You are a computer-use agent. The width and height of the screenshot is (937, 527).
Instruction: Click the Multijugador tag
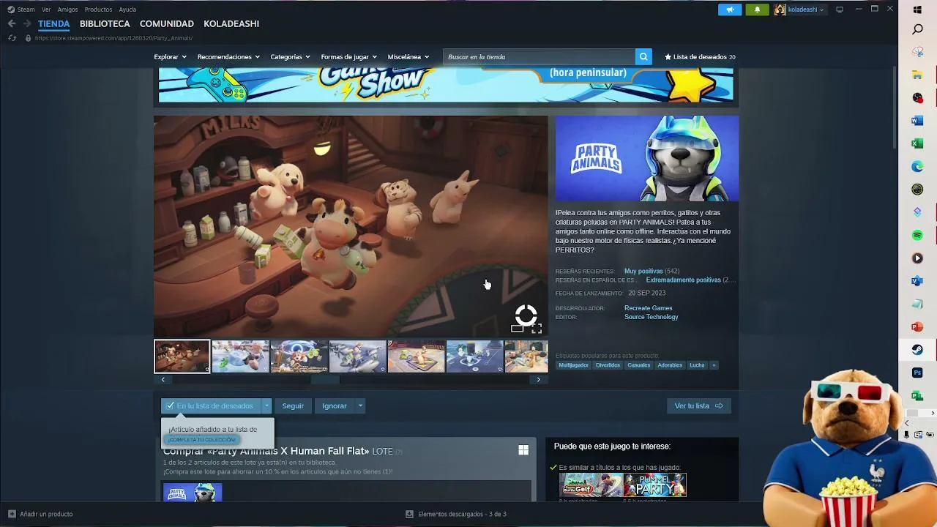(573, 365)
